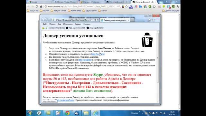The image size is (206, 116).
Task: Open the Избранное menu
Action: [68, 24]
